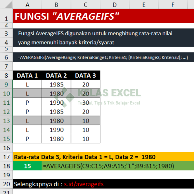Viewport: 194px width, 194px height.
Task: Click cell P in row 15
Action: 27,139
